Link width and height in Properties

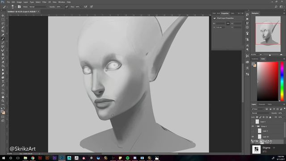click(228, 23)
